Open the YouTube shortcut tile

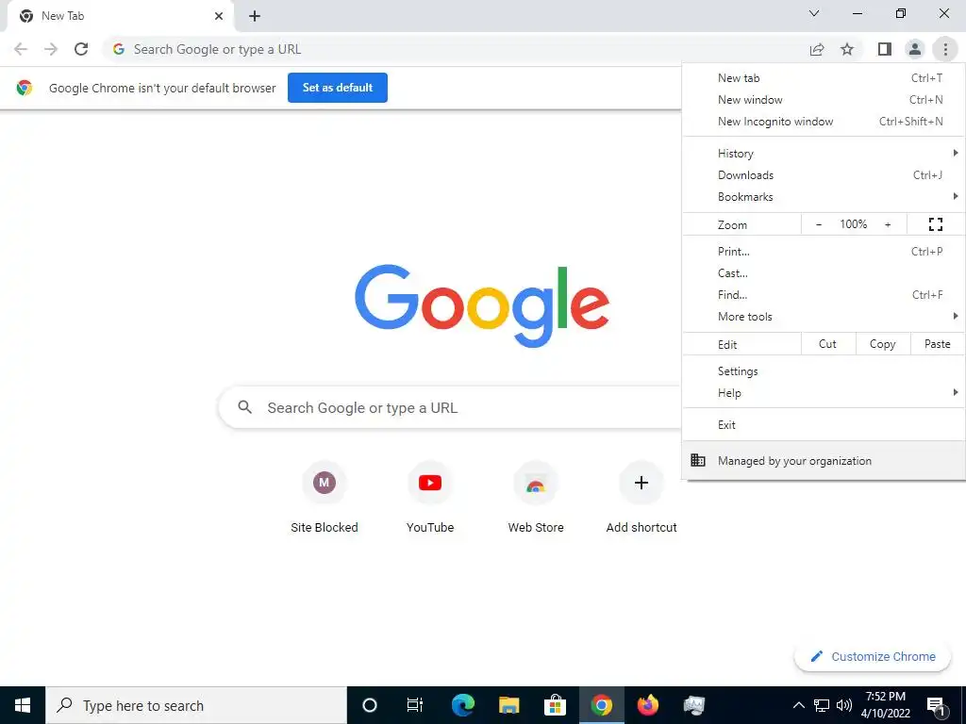(430, 498)
